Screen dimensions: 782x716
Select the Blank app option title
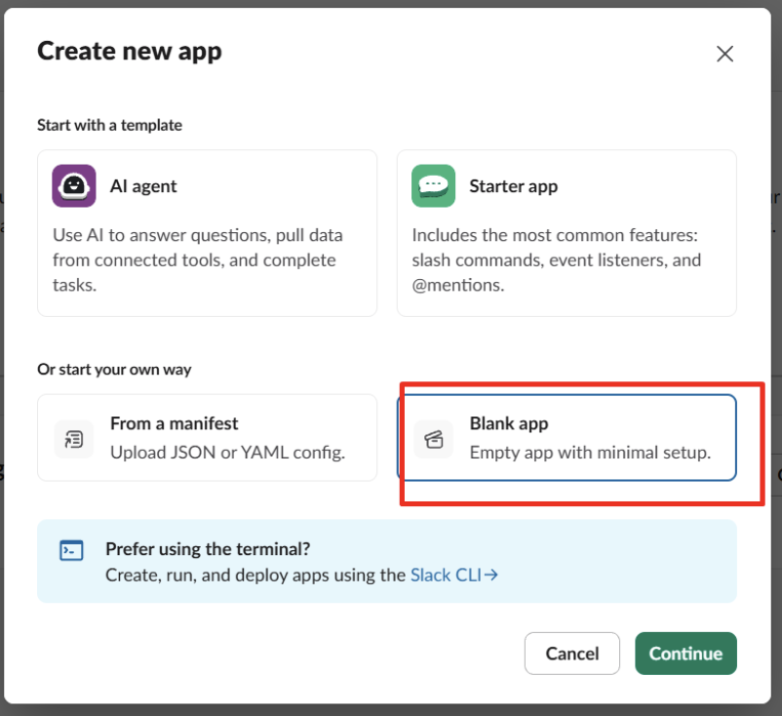coord(509,423)
